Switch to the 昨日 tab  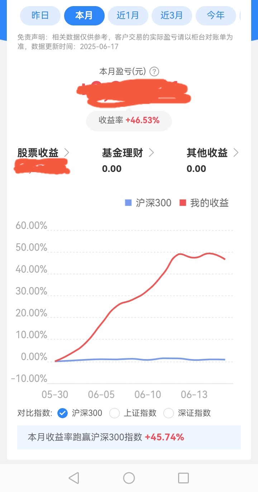tap(40, 15)
